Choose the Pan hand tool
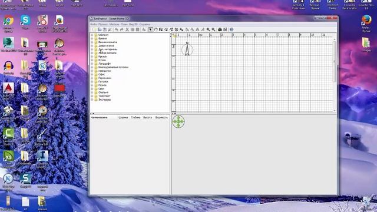Screen dimensions: 377x212 point(156,29)
